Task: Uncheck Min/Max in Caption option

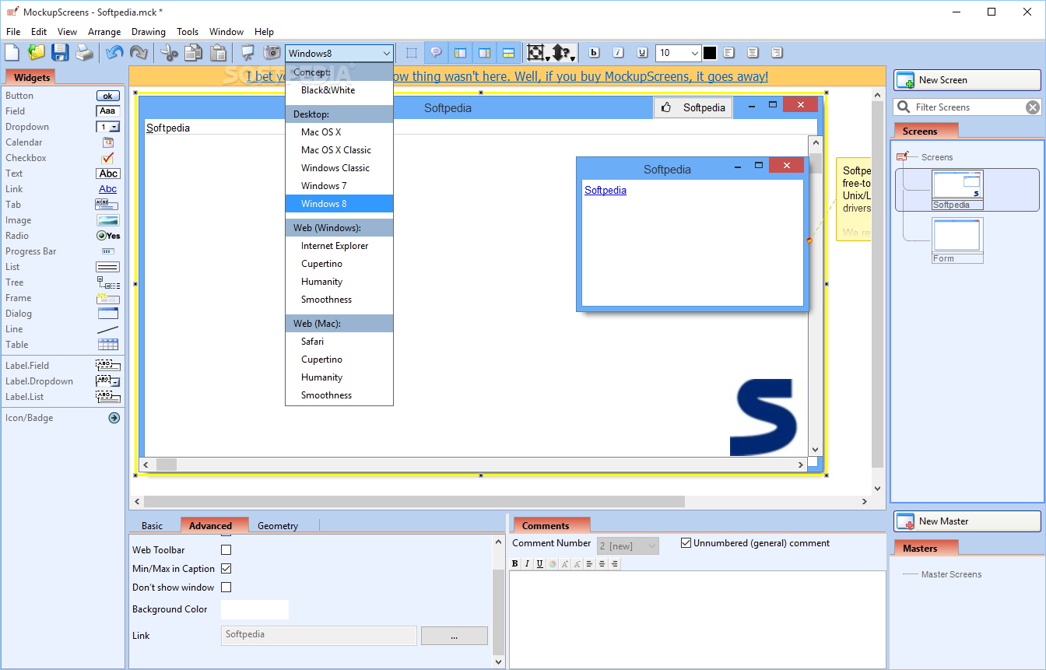Action: click(226, 569)
